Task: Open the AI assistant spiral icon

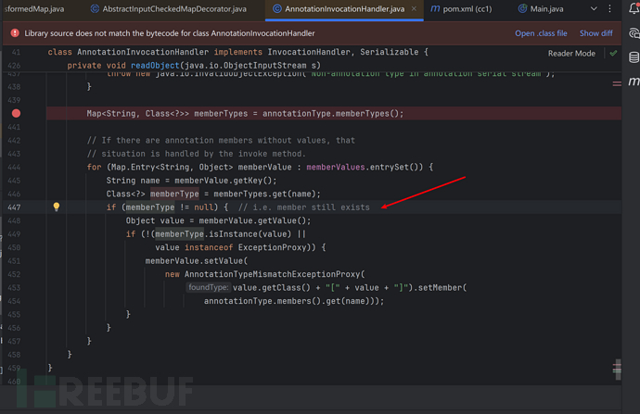Action: (x=634, y=33)
